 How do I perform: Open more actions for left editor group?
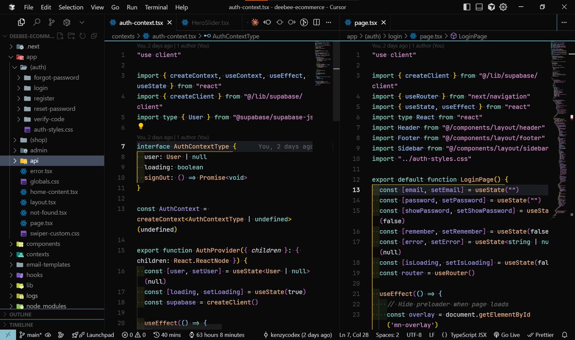[329, 23]
